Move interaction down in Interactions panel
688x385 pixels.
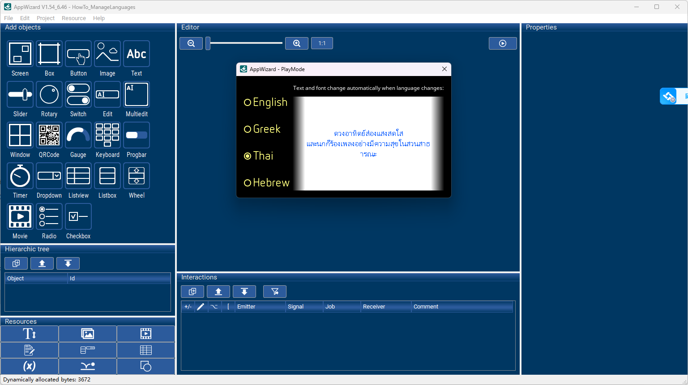[244, 292]
